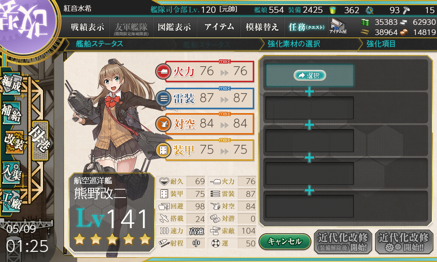The width and height of the screenshot is (437, 262).
Task: Click the green キャンセル button
Action: point(285,241)
